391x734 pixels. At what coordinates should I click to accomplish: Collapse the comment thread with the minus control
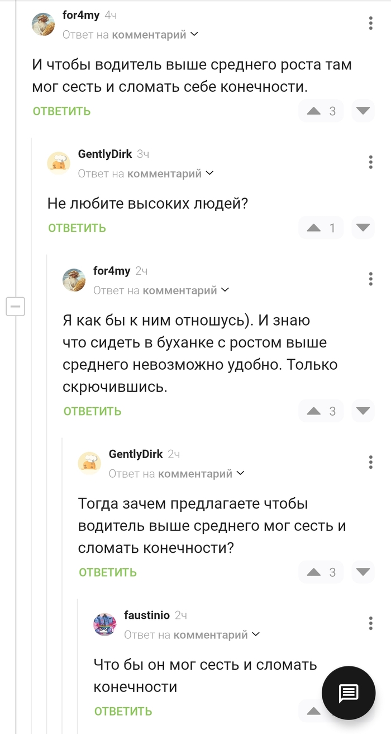click(x=16, y=307)
